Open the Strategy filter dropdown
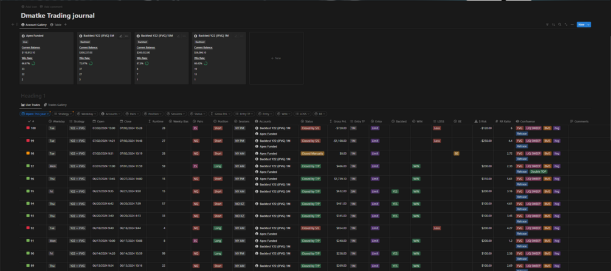The image size is (611, 271). pos(63,114)
